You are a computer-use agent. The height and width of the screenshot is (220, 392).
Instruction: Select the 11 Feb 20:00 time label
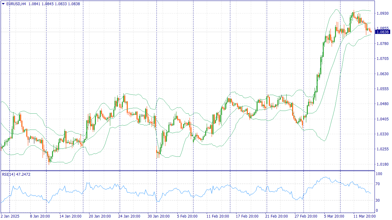(x=217, y=216)
